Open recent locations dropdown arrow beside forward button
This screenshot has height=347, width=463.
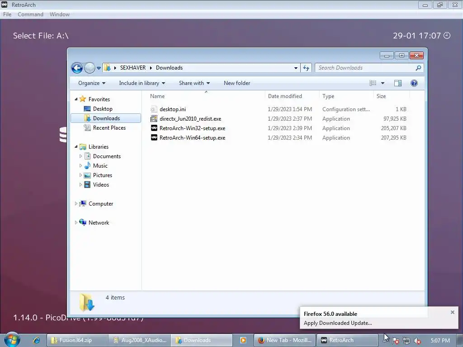[99, 68]
